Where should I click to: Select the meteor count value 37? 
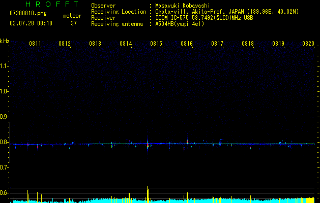click(x=73, y=23)
